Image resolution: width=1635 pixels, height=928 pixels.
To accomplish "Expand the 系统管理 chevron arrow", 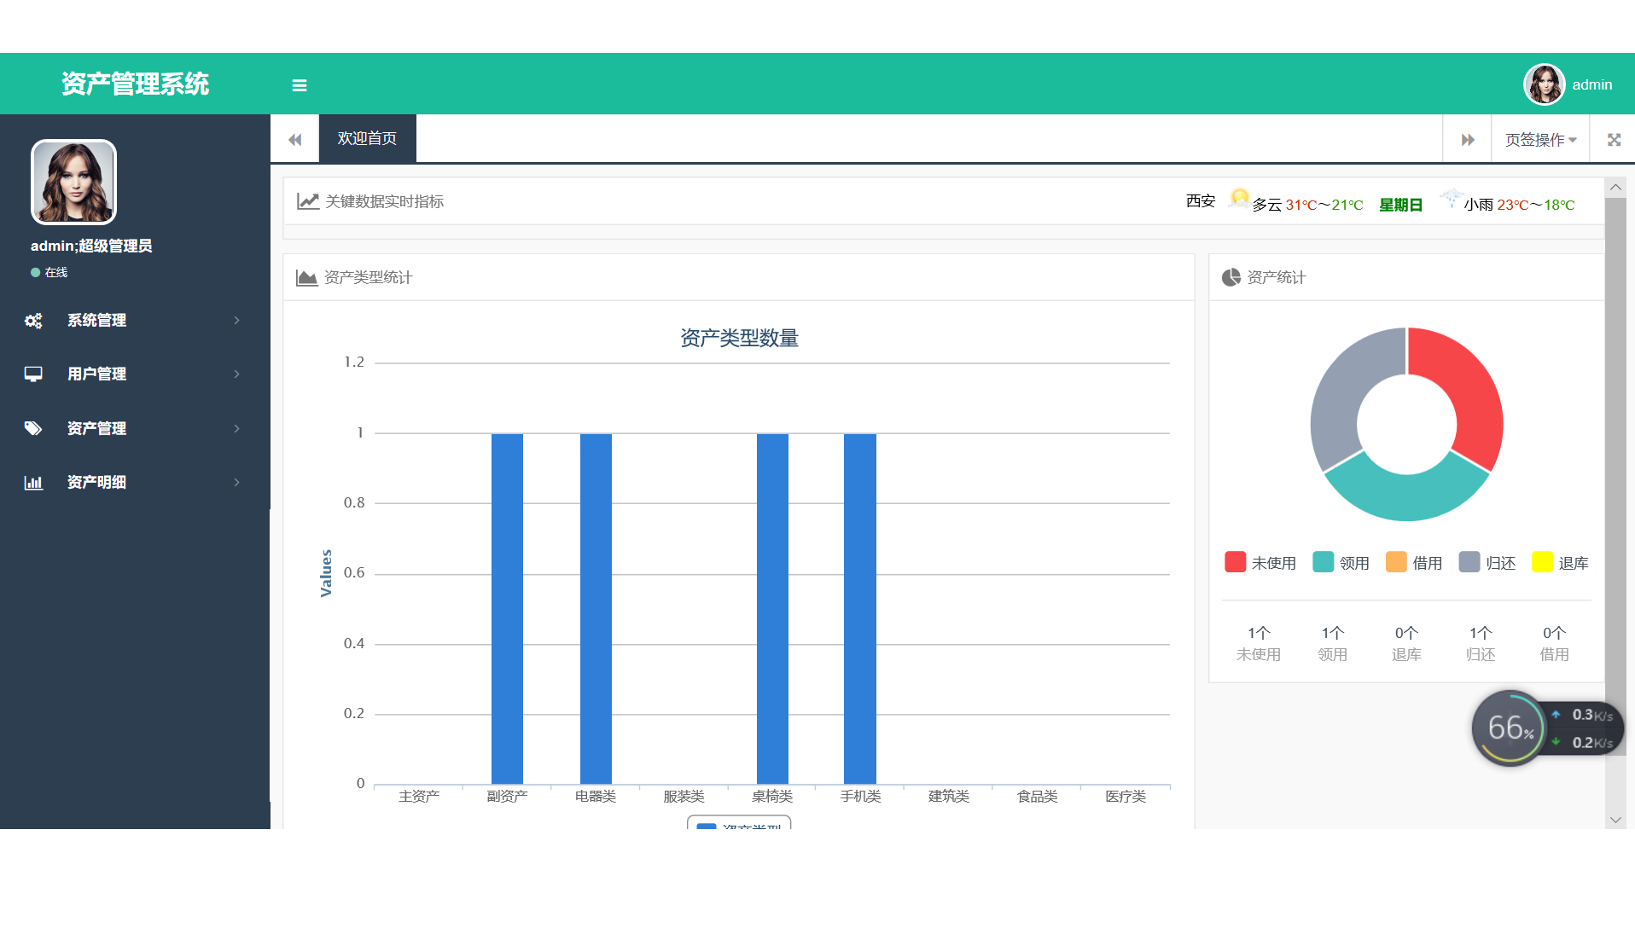I will 237,321.
